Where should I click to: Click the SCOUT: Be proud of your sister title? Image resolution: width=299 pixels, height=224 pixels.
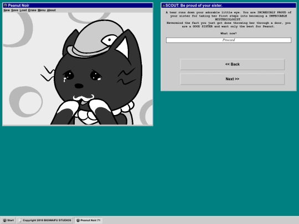click(194, 6)
